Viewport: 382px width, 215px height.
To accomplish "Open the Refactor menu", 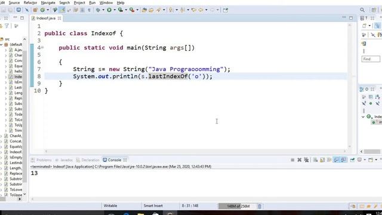I will (30, 2).
